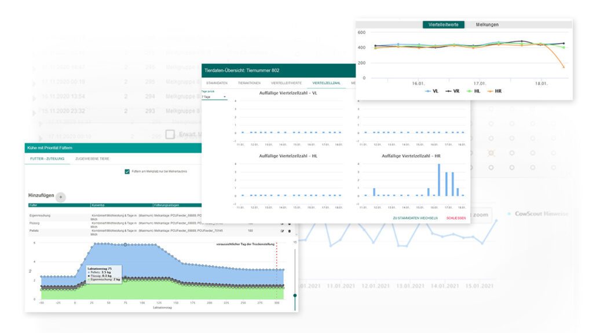The image size is (593, 333).
Task: Click the edit icon in the Pellets row
Action: tap(282, 231)
